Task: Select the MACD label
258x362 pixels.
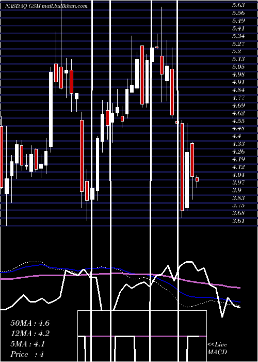Action: tap(217, 352)
